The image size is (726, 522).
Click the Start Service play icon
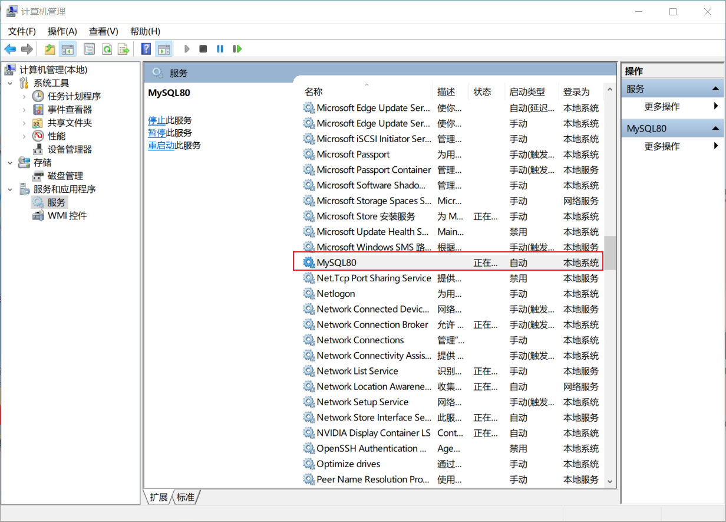(x=187, y=49)
